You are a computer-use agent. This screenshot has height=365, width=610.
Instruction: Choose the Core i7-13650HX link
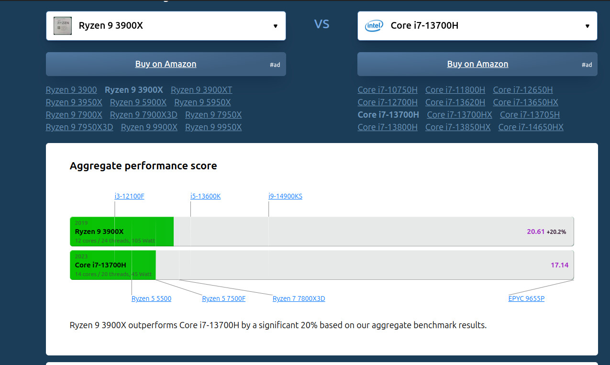click(x=526, y=102)
